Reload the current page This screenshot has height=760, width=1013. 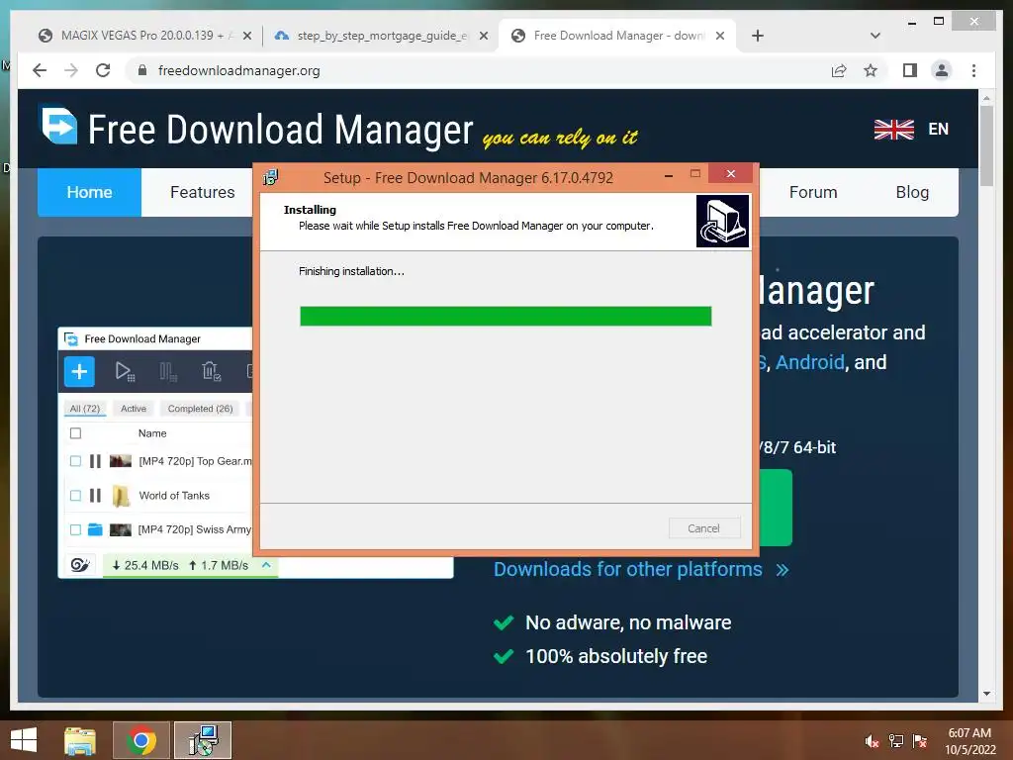tap(103, 70)
